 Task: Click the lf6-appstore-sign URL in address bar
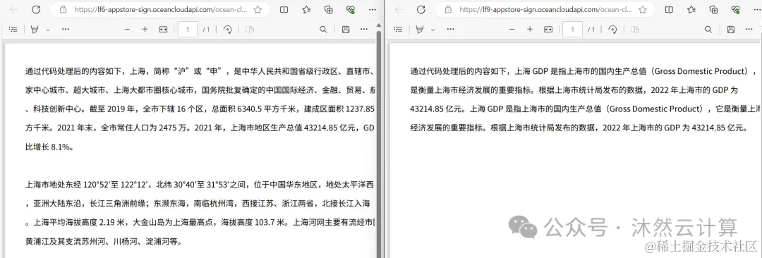point(160,10)
